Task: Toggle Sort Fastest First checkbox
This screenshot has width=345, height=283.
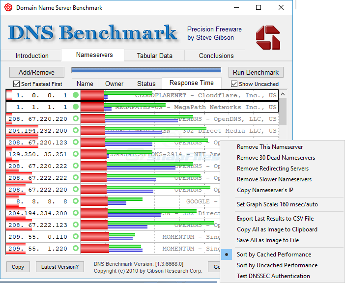Action: tap(16, 84)
